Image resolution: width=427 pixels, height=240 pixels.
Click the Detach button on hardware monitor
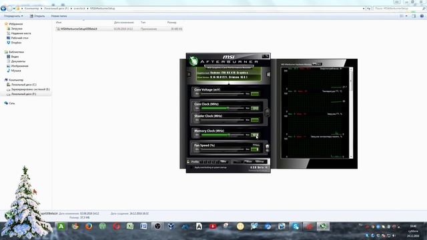click(x=317, y=64)
